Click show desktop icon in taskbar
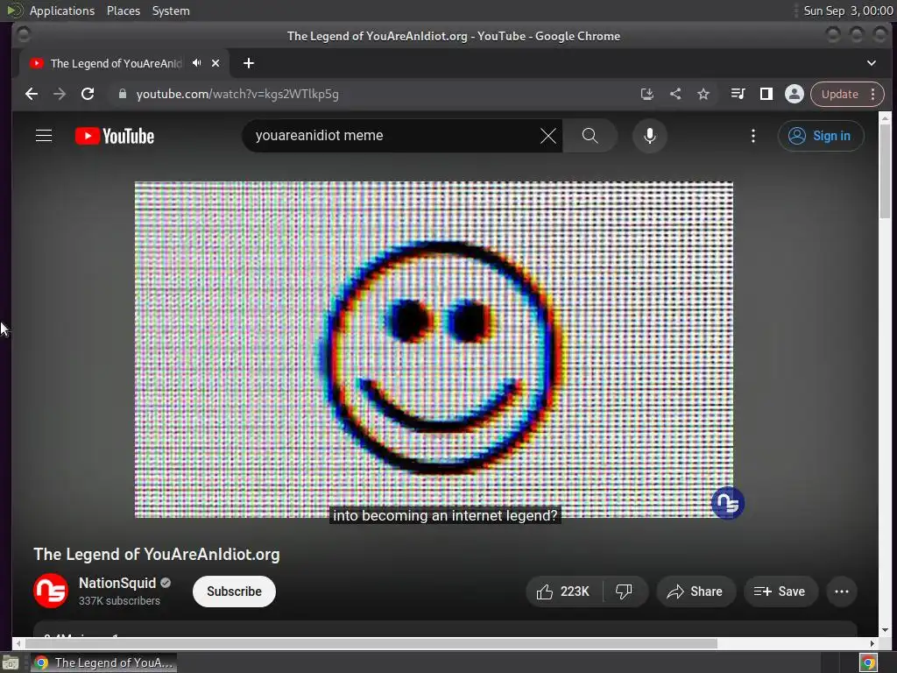 tap(11, 662)
